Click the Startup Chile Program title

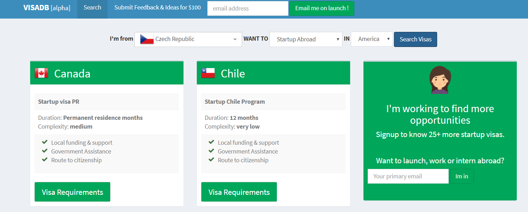[235, 102]
